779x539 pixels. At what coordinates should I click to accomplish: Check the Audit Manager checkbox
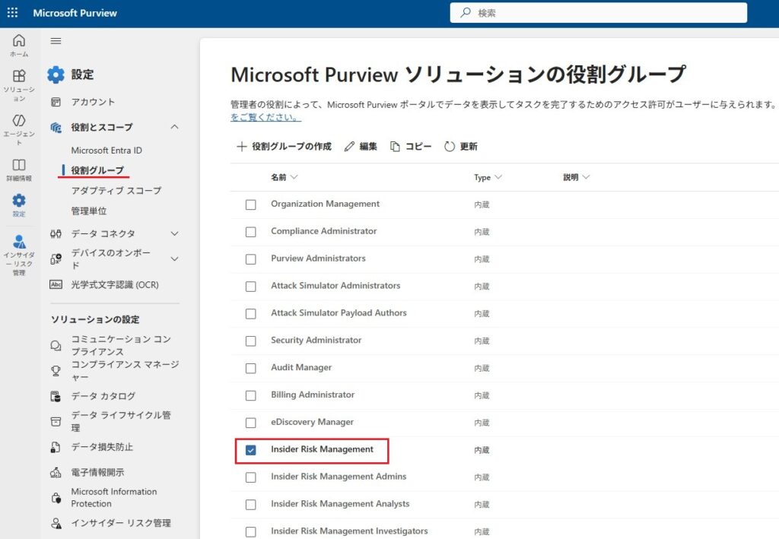click(x=251, y=369)
